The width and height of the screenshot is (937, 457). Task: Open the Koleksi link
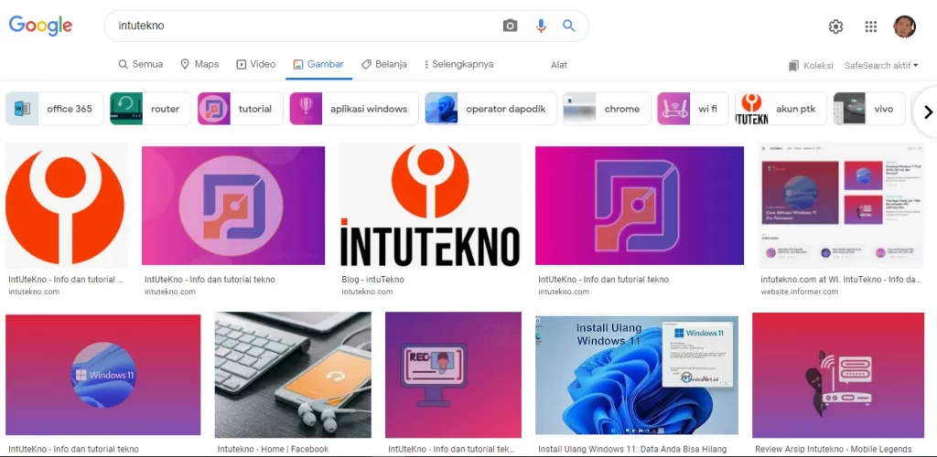pos(818,66)
